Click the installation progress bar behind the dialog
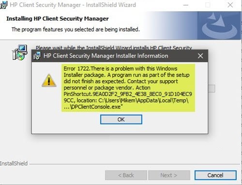This screenshot has height=185, width=242. [x=212, y=89]
